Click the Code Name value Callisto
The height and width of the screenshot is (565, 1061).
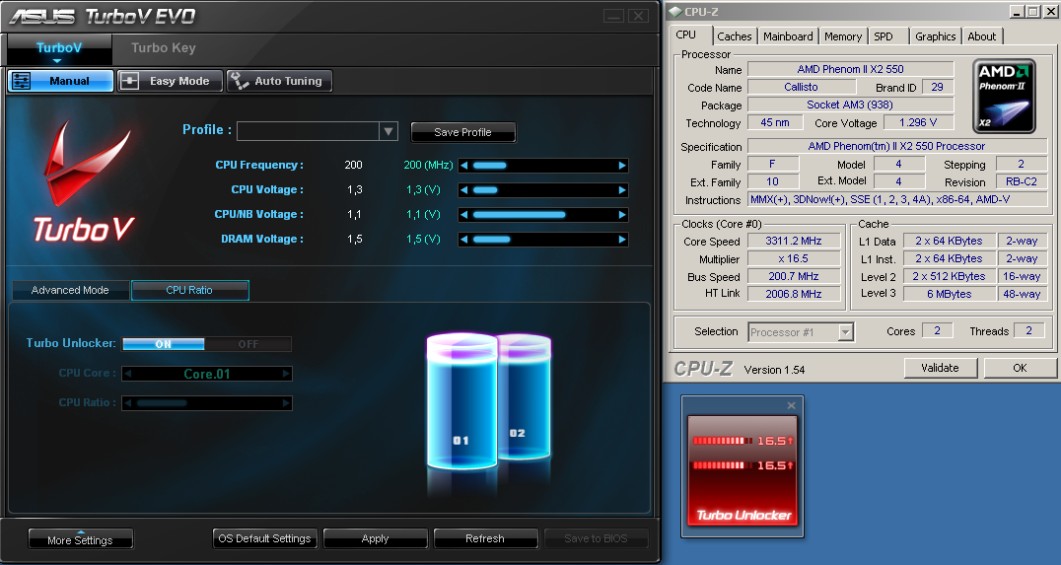pyautogui.click(x=801, y=87)
